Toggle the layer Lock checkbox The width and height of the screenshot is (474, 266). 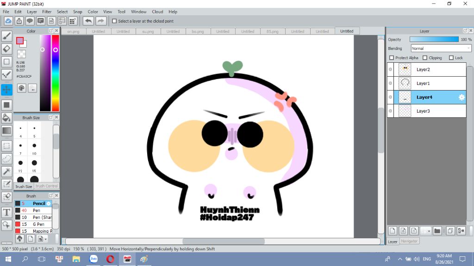click(x=451, y=58)
